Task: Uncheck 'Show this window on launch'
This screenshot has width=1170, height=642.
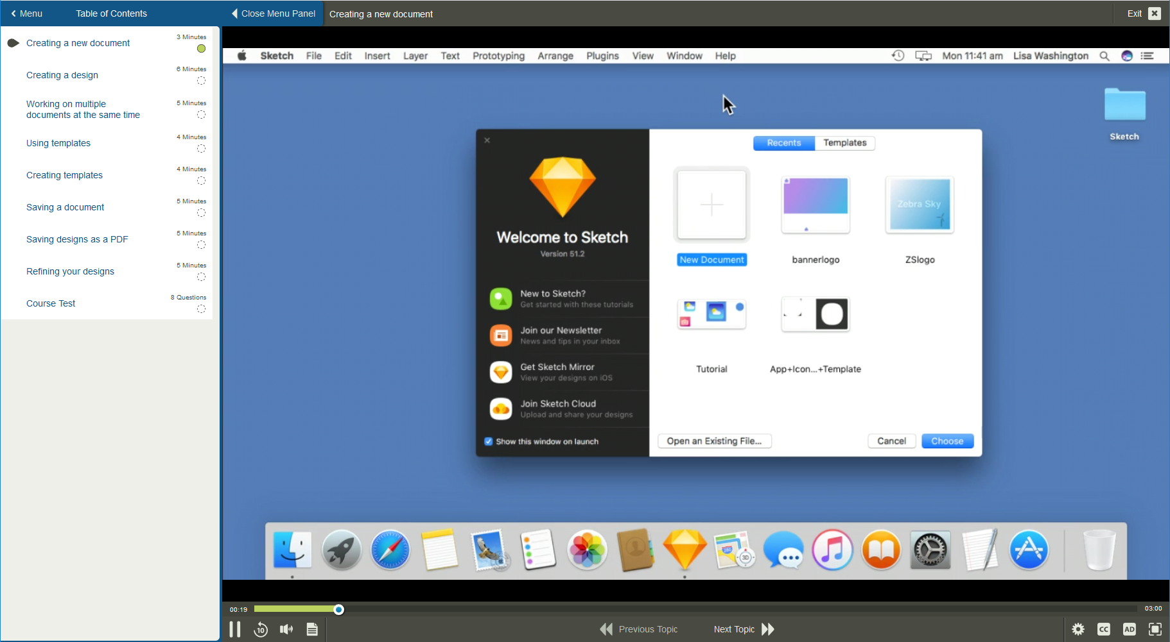Action: click(x=489, y=441)
